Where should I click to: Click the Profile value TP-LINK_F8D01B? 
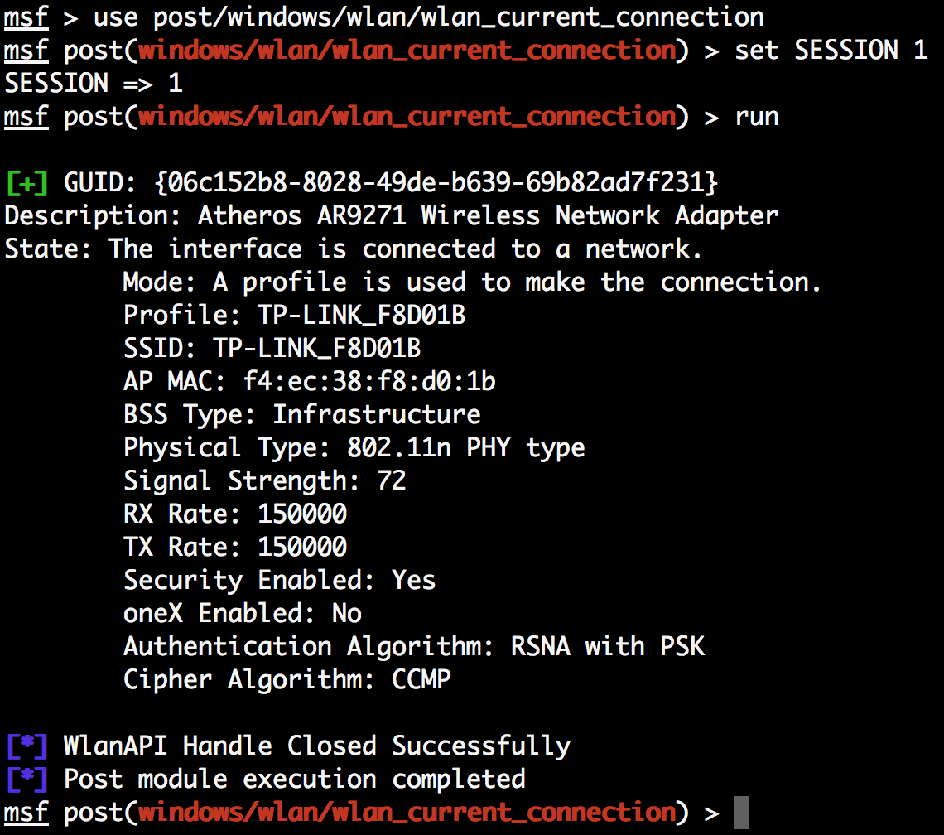(361, 315)
